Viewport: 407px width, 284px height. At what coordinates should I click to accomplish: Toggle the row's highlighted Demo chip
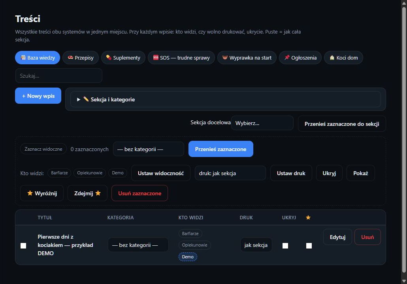(188, 257)
